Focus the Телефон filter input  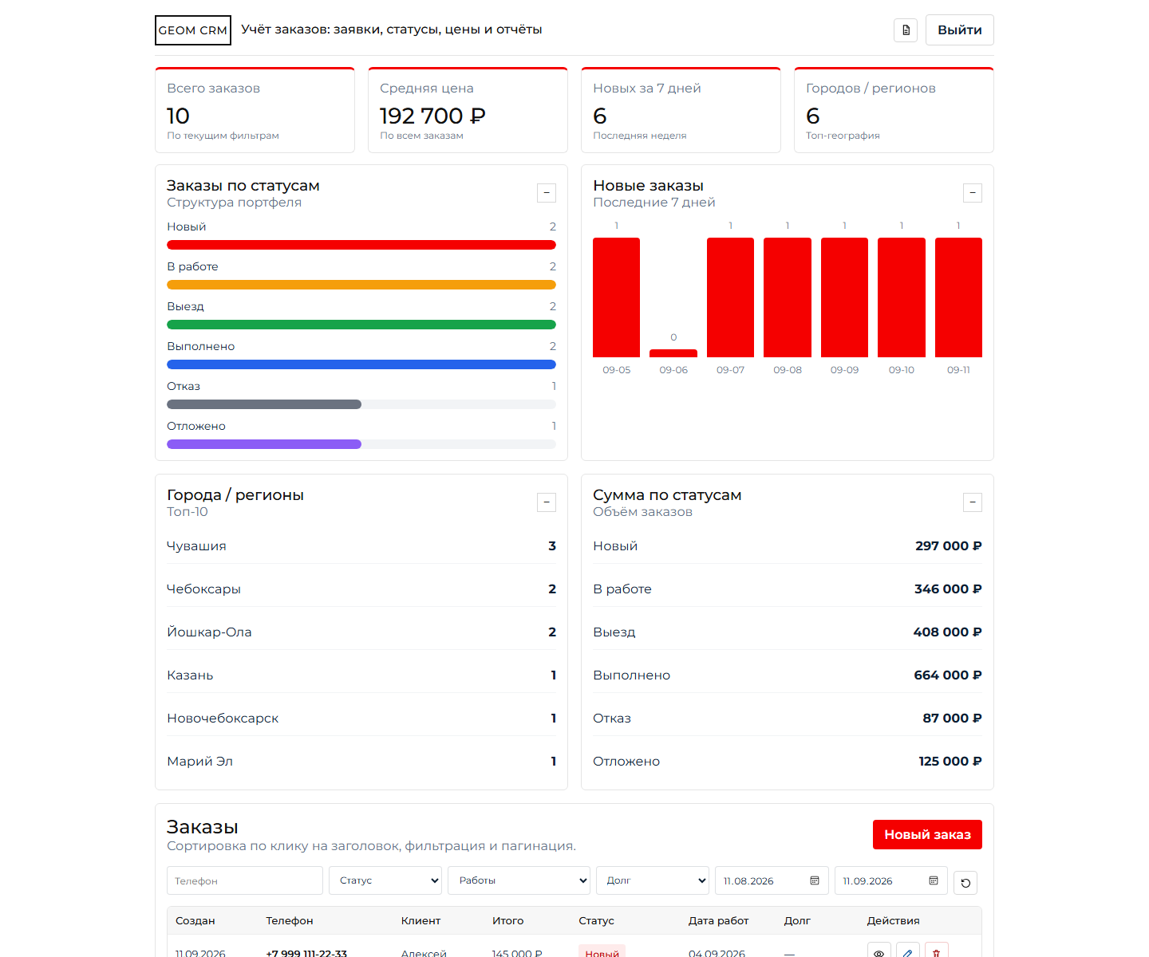tap(245, 880)
